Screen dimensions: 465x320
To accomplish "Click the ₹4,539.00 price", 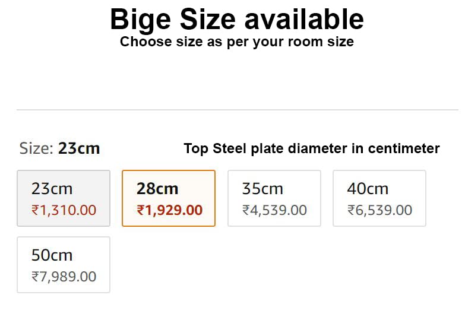I will click(x=274, y=210).
